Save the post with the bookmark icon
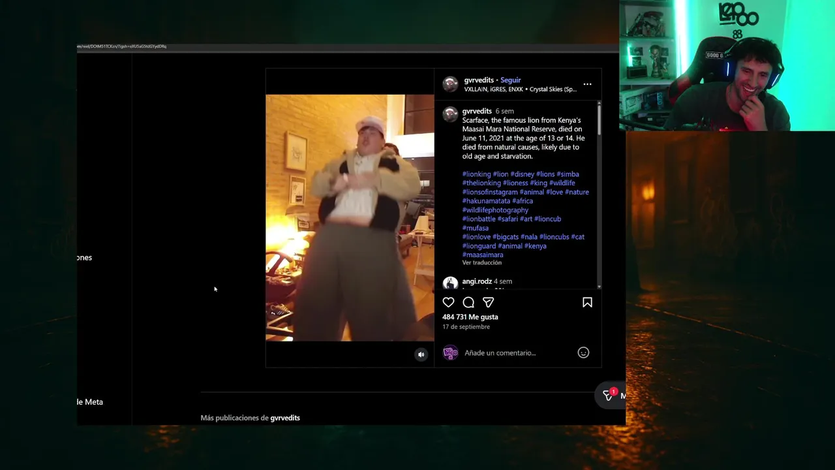This screenshot has height=470, width=835. tap(587, 302)
